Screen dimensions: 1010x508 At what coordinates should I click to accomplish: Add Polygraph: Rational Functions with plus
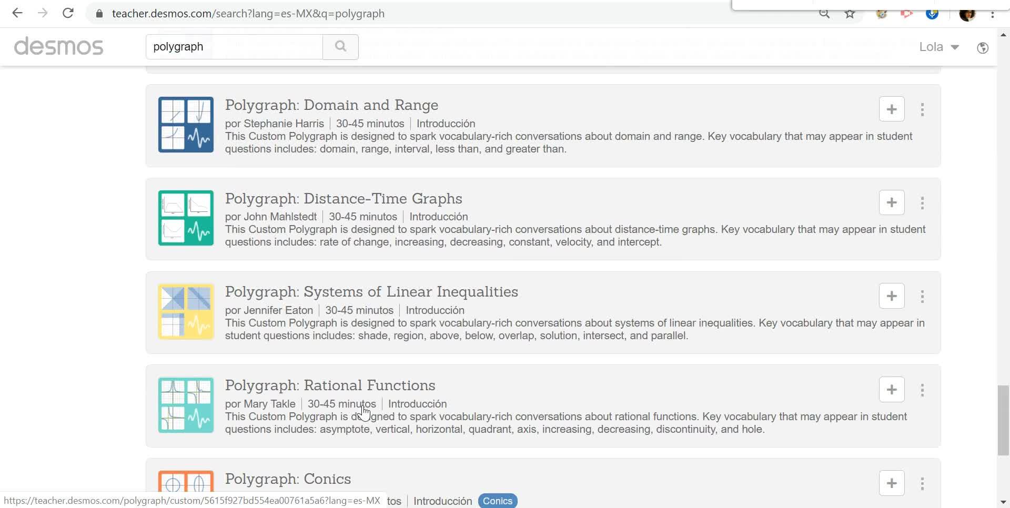892,390
